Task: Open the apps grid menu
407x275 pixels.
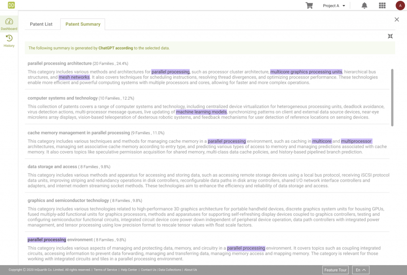Action: 382,6
